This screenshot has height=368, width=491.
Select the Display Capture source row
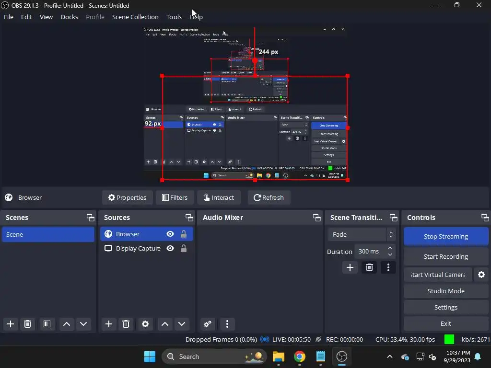click(x=147, y=249)
